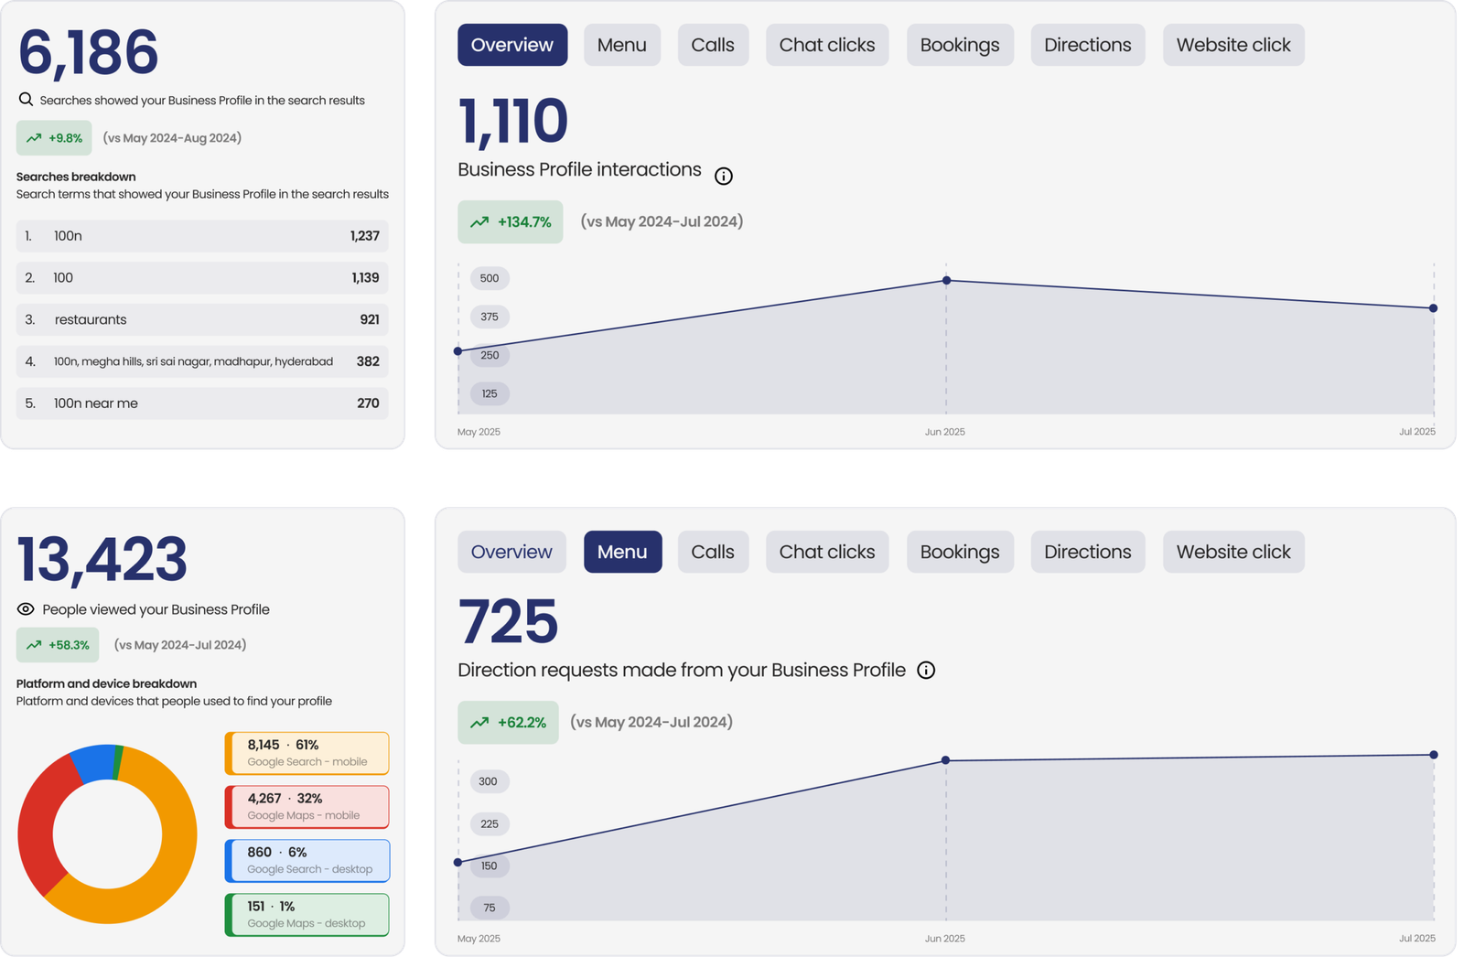The image size is (1464, 957).
Task: Click Jun 2025 data point on interactions chart
Action: click(x=946, y=280)
